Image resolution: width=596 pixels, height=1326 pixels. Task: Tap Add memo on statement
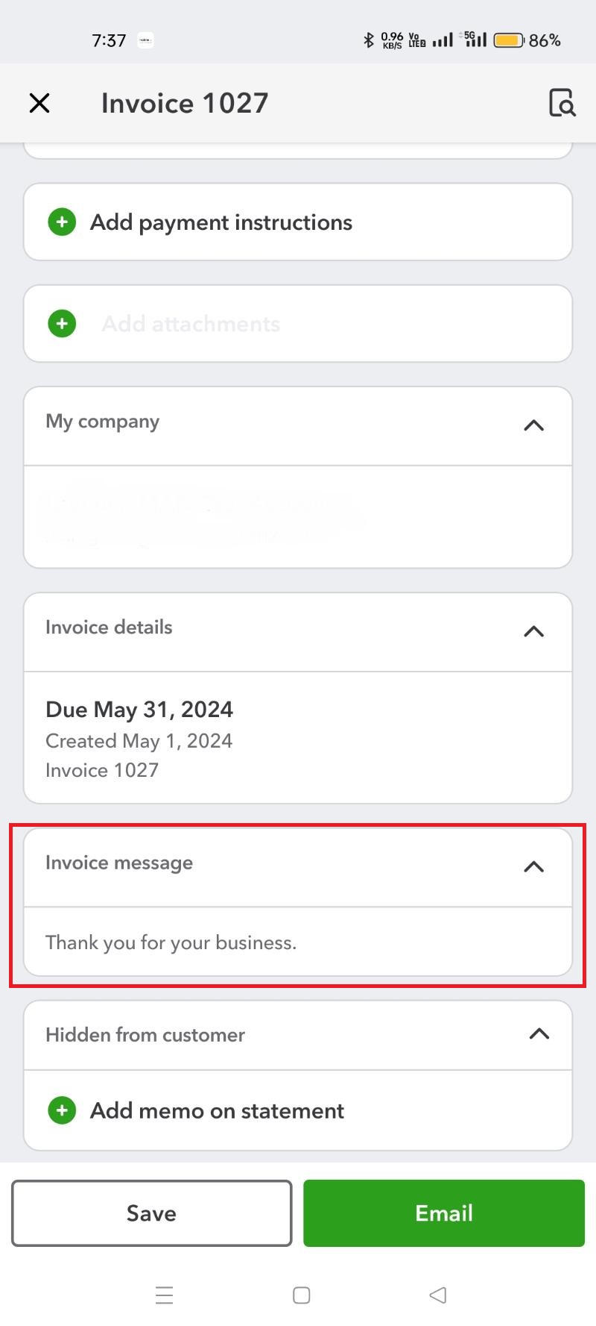click(x=217, y=1110)
